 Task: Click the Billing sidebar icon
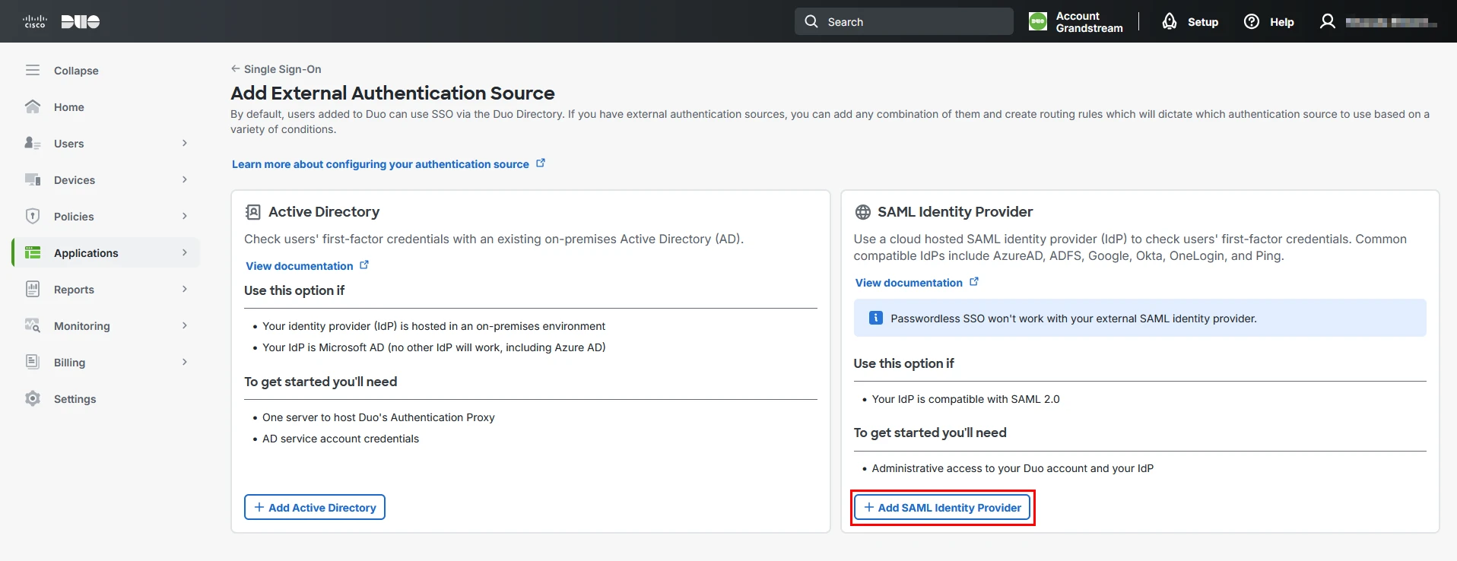(33, 362)
